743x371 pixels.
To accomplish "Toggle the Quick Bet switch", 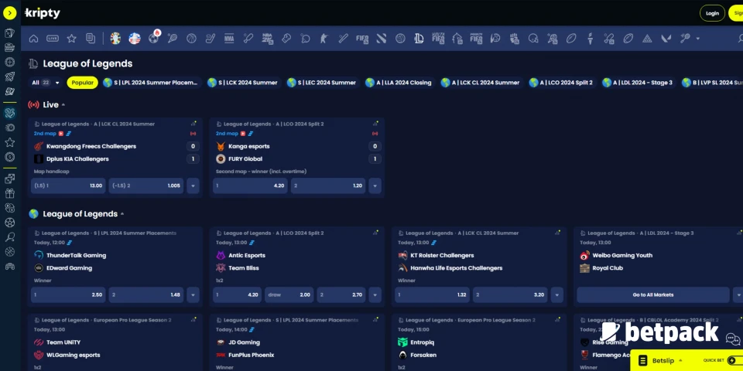I will [735, 361].
